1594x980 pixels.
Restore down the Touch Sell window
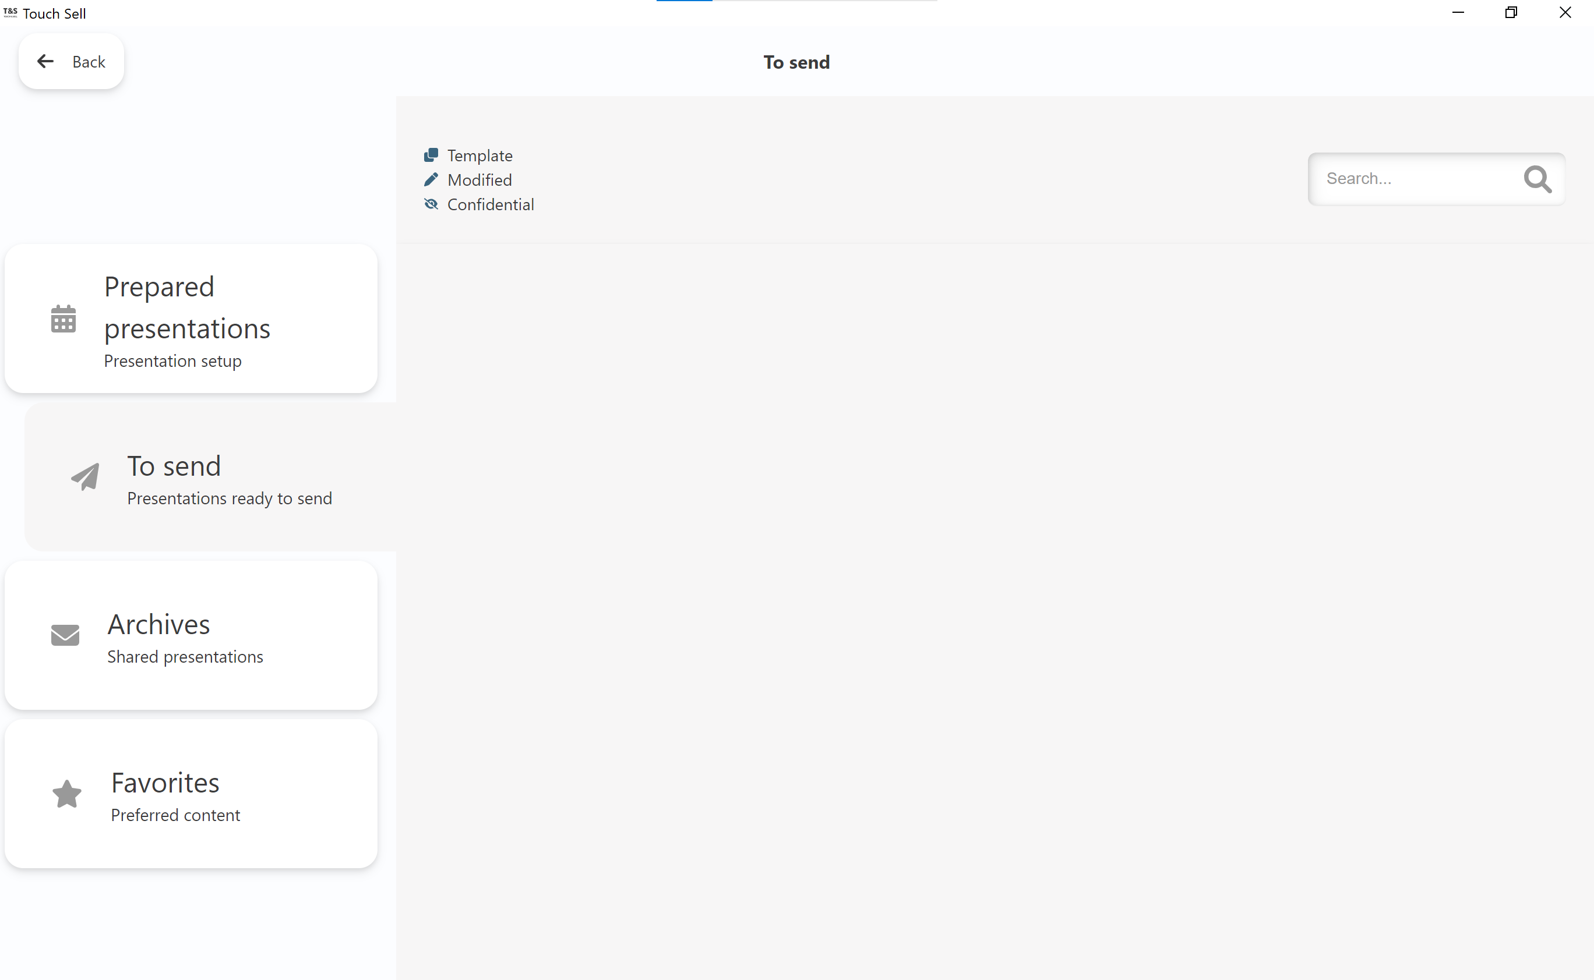pyautogui.click(x=1512, y=13)
